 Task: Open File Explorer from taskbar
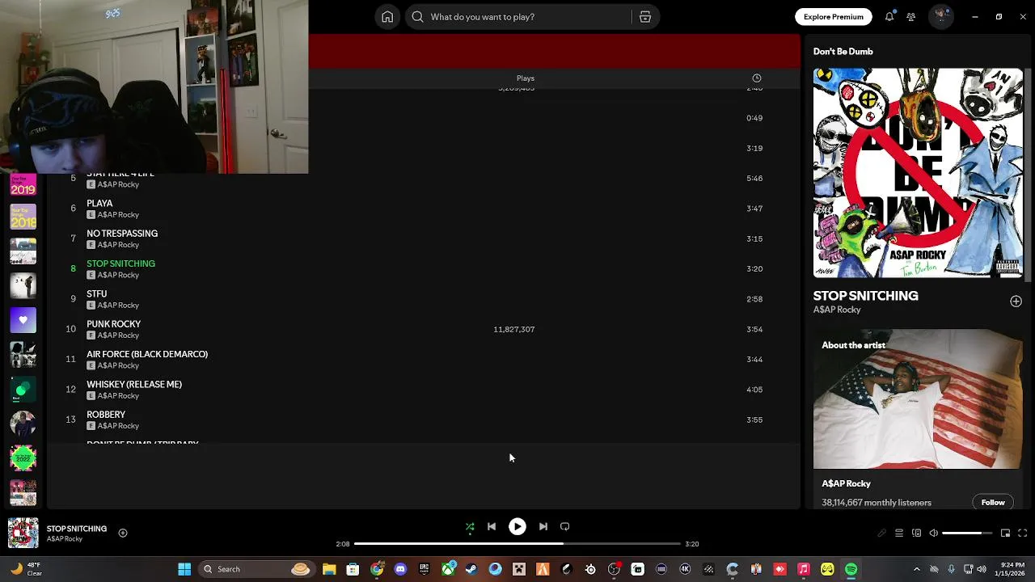point(329,569)
